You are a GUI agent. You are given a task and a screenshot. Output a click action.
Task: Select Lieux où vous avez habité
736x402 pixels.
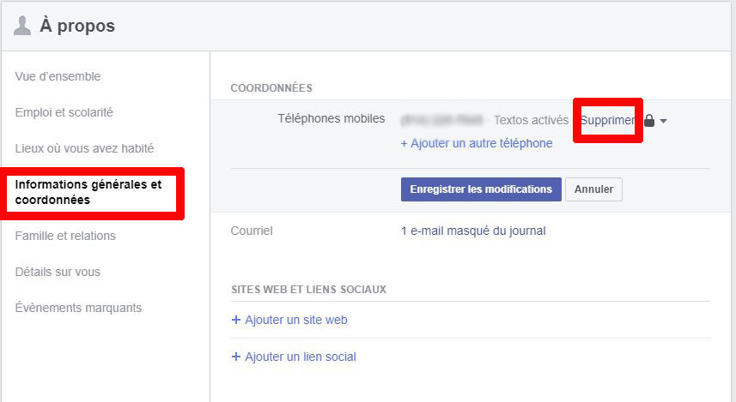[x=84, y=148]
